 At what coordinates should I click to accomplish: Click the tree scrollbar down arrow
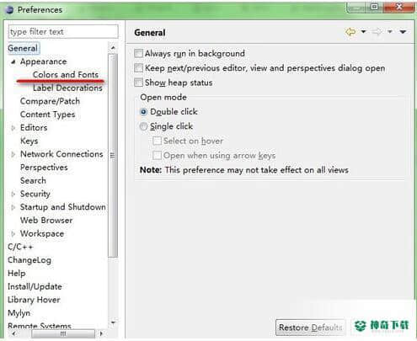[x=113, y=322]
